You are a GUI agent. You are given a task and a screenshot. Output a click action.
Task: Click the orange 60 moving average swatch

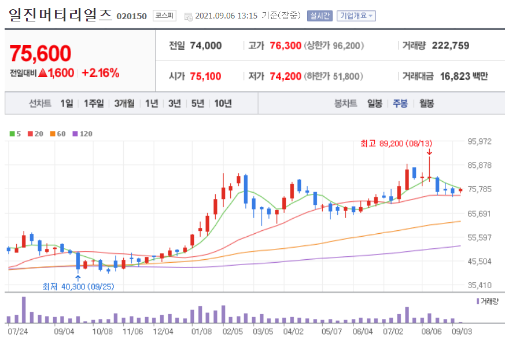[53, 134]
